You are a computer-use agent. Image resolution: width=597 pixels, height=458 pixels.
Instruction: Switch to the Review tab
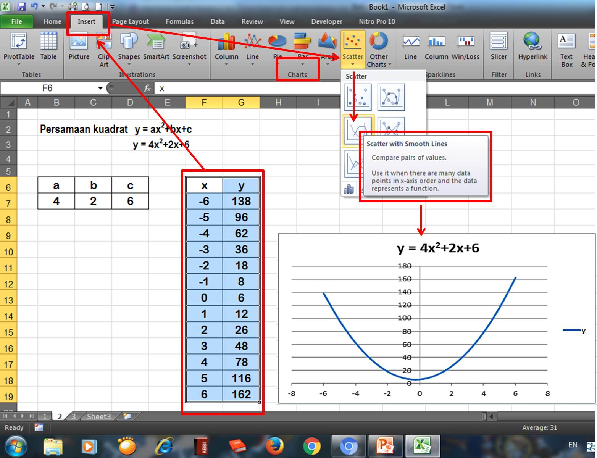(252, 21)
